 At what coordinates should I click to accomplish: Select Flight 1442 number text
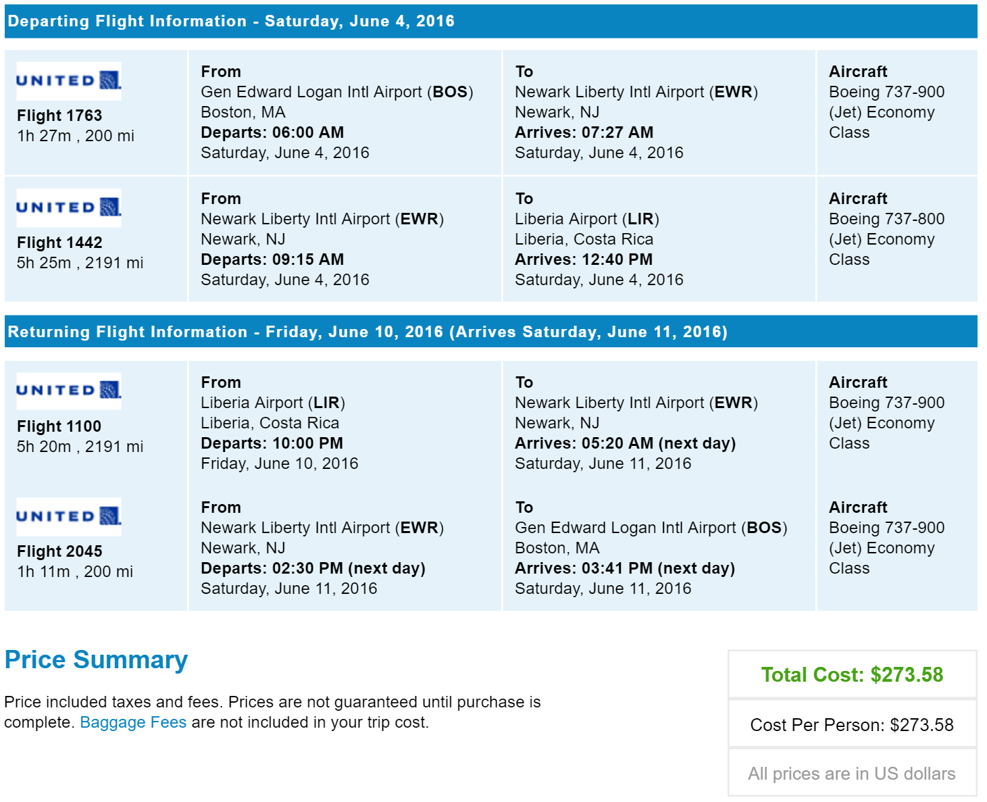tap(59, 243)
